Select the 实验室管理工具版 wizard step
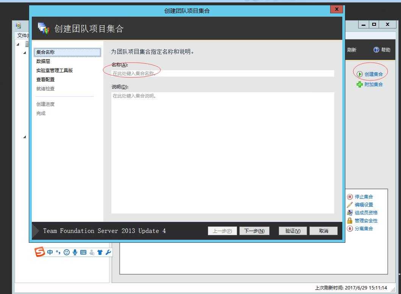 click(55, 70)
